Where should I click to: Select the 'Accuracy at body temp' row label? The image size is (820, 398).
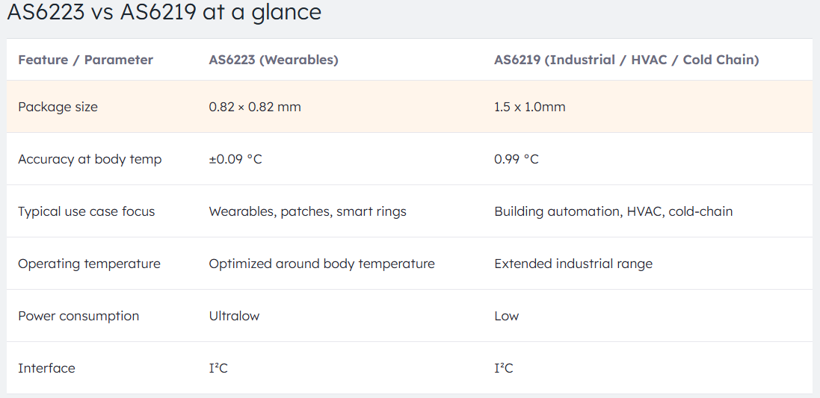90,159
